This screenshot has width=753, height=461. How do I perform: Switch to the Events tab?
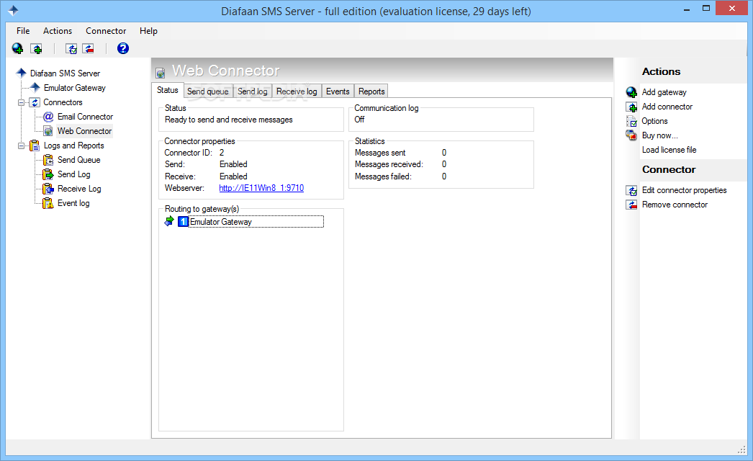pyautogui.click(x=338, y=91)
